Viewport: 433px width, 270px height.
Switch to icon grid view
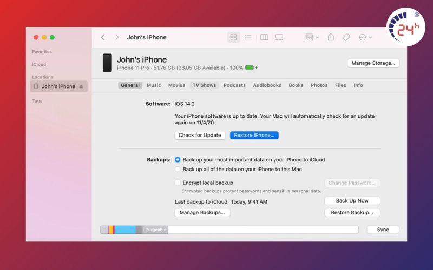[x=234, y=37]
